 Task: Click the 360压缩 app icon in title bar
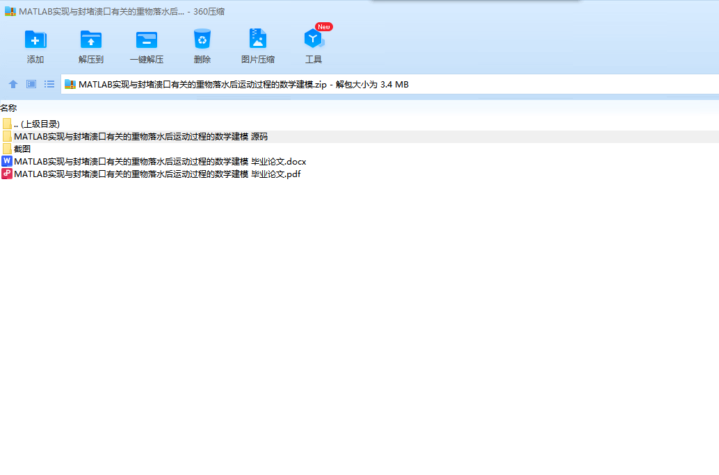click(10, 11)
